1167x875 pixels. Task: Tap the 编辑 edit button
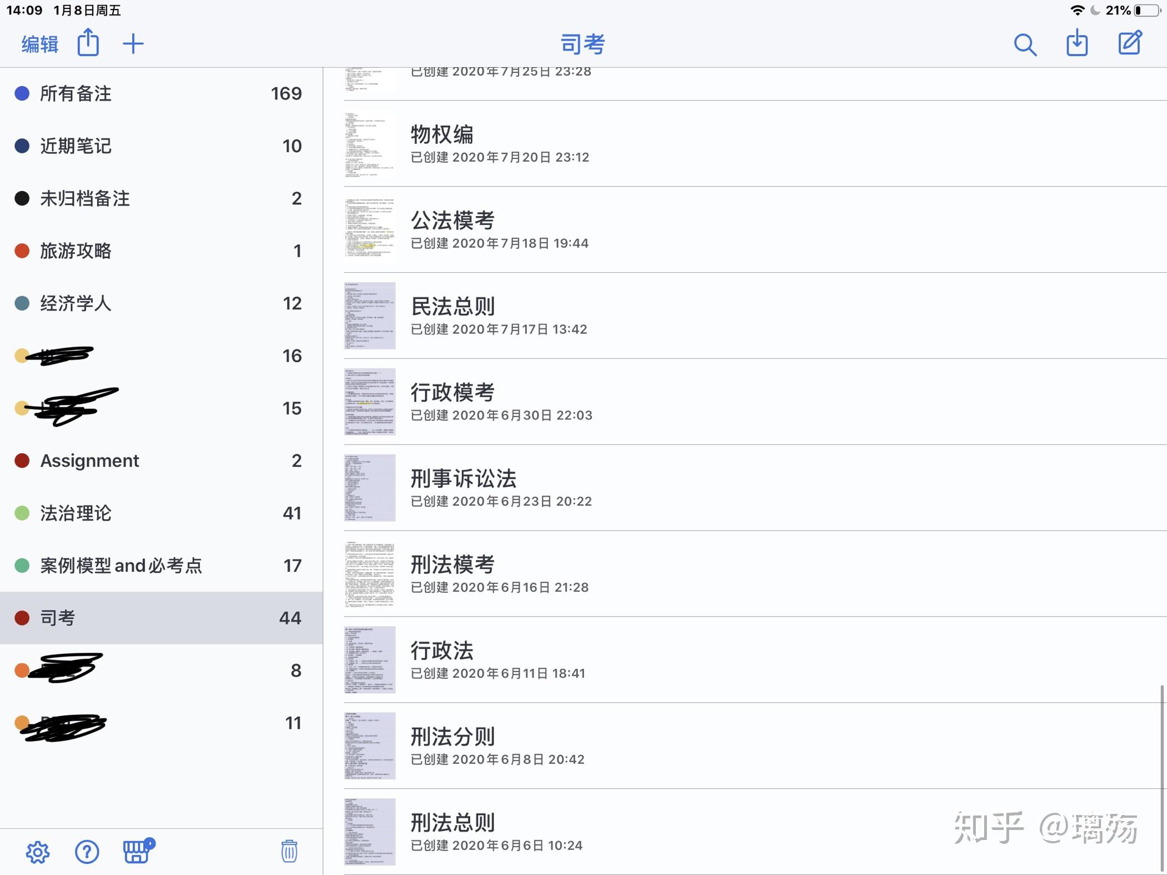point(39,44)
